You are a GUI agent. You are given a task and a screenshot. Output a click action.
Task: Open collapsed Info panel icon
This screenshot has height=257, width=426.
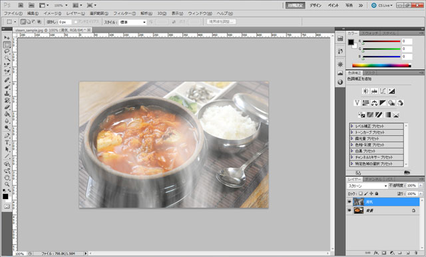coord(340,82)
